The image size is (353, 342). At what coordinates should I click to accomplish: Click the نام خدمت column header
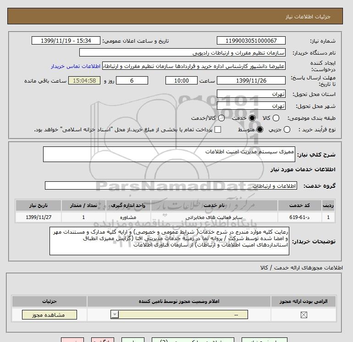214,205
